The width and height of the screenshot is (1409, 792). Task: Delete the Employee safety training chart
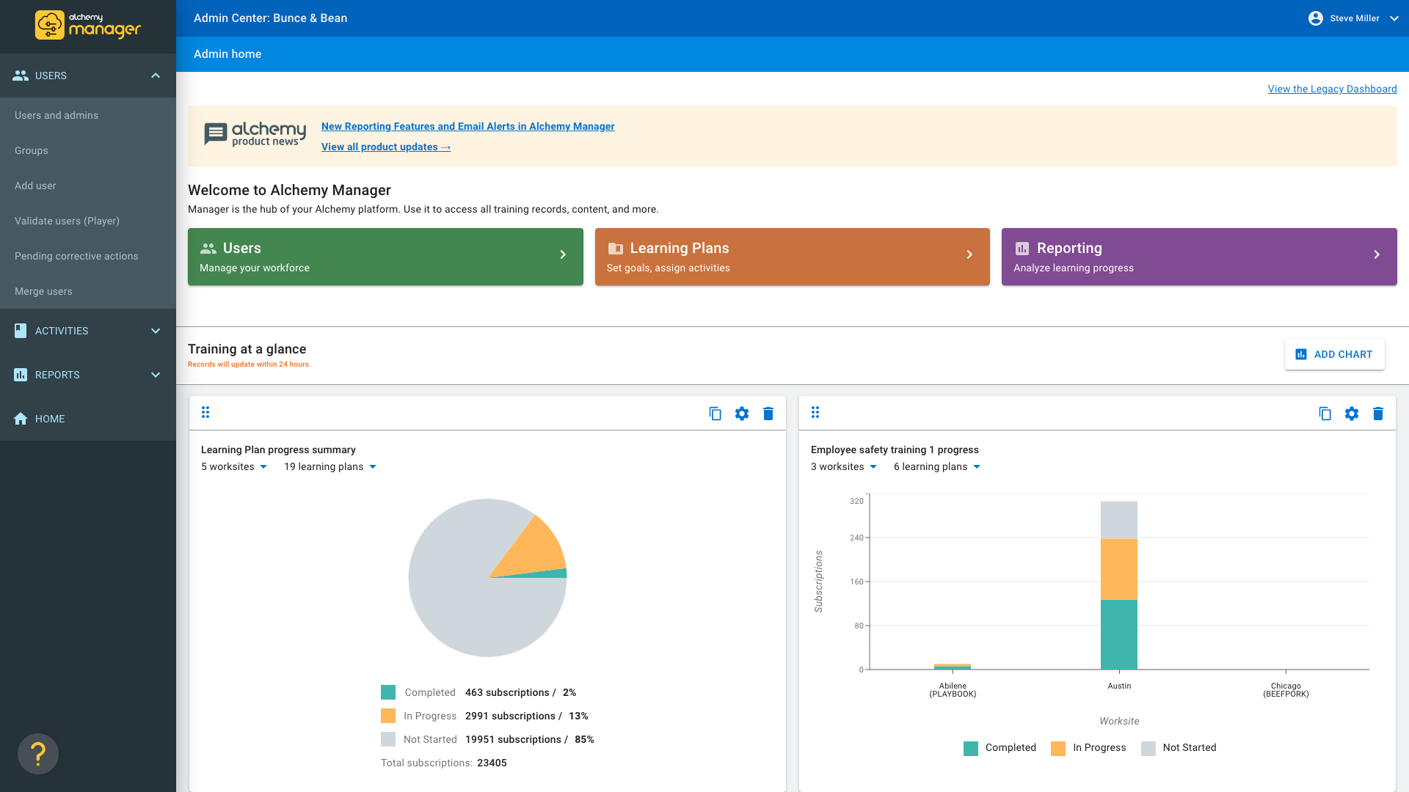tap(1378, 414)
